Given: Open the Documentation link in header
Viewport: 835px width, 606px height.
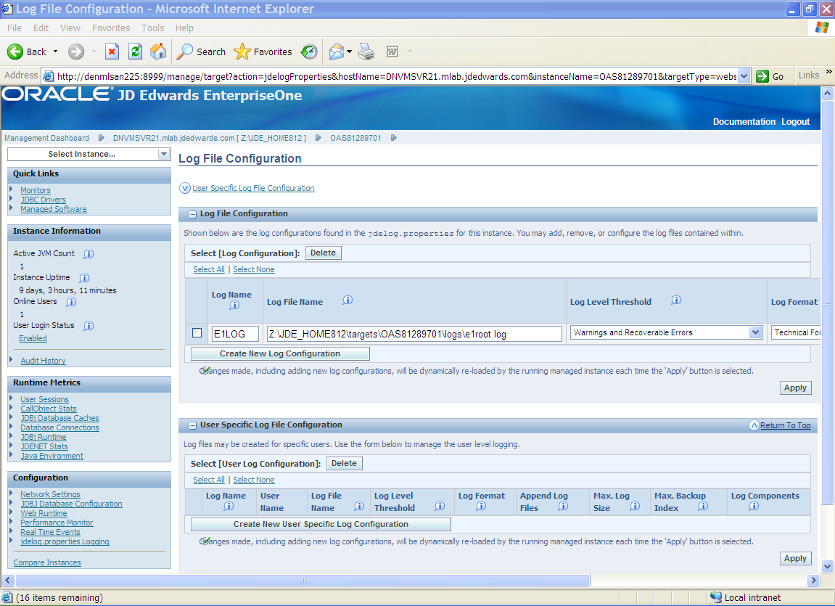Looking at the screenshot, I should (x=744, y=122).
